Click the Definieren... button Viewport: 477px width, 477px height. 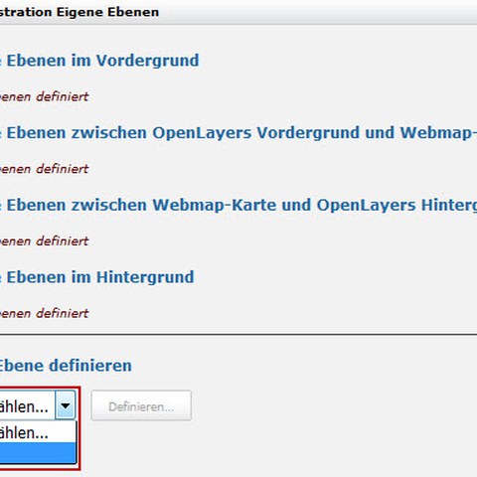click(141, 405)
